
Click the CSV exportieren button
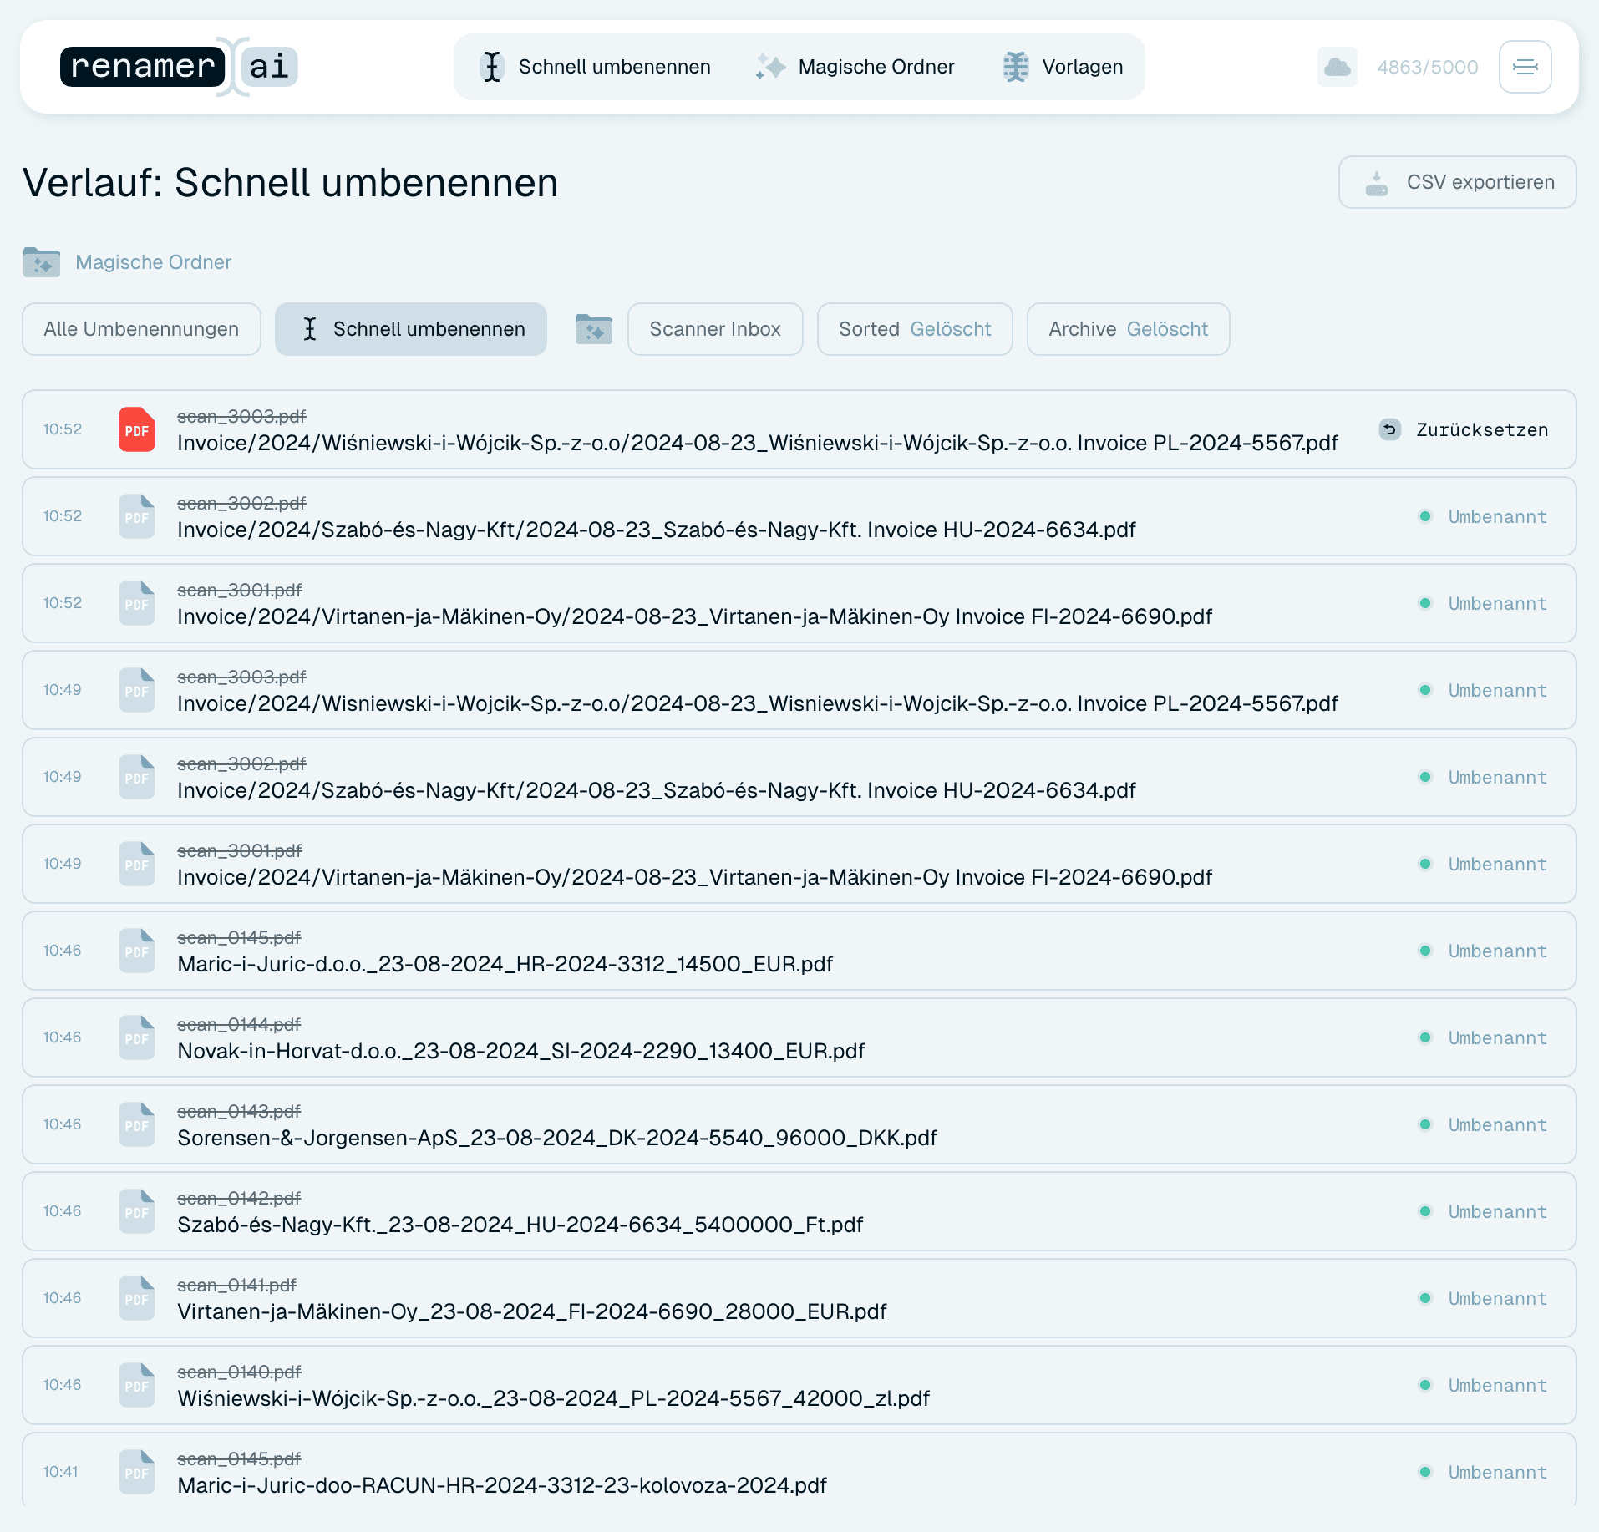pyautogui.click(x=1457, y=182)
